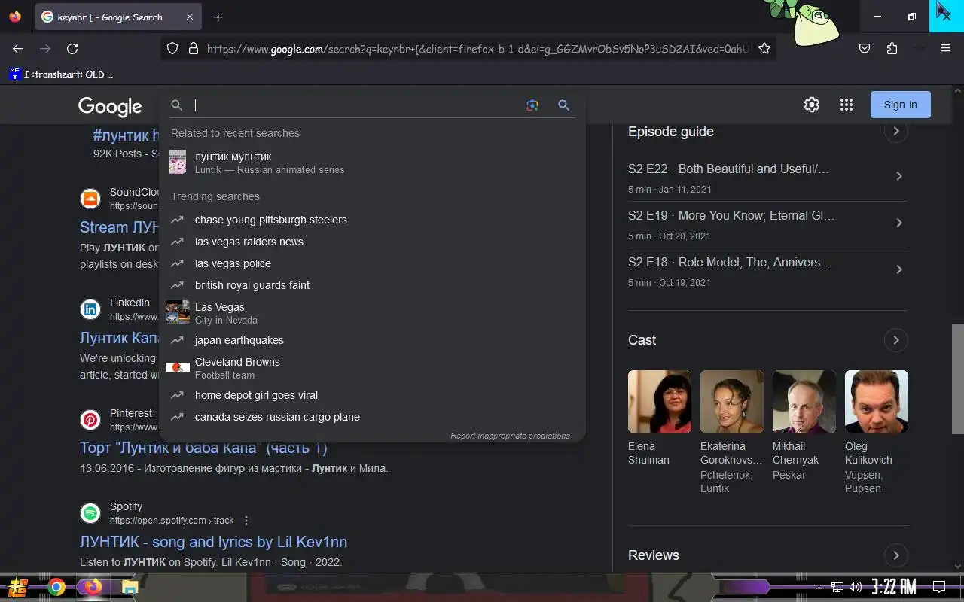Open the Spotify ЛУНТИК song and lyrics result

[213, 542]
